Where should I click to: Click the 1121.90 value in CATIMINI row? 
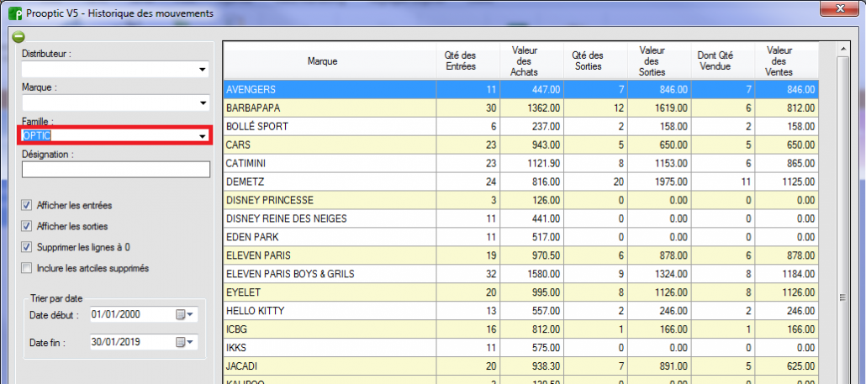543,163
